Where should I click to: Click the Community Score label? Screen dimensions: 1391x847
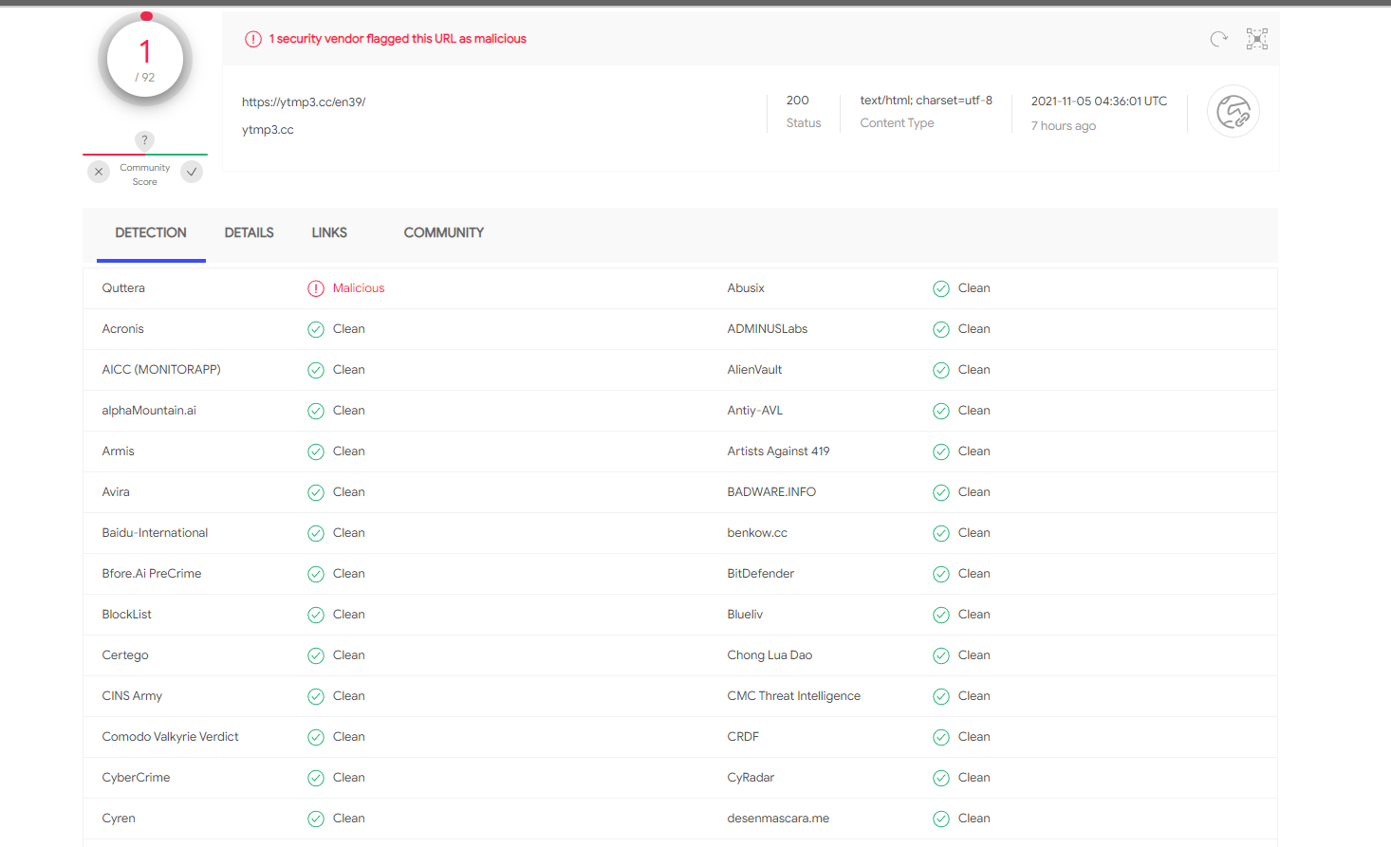[x=145, y=175]
